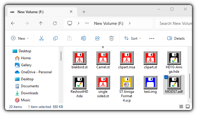Click the Delete trash icon
The image size is (197, 115).
click(111, 38)
